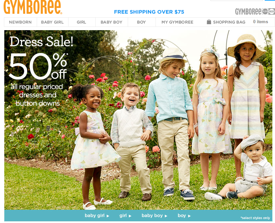Open the Baby Boy category
The image size is (275, 223).
[112, 22]
